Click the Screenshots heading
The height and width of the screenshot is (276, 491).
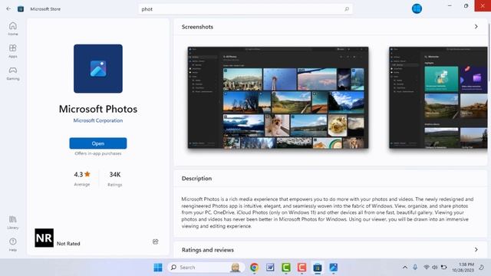pyautogui.click(x=197, y=27)
